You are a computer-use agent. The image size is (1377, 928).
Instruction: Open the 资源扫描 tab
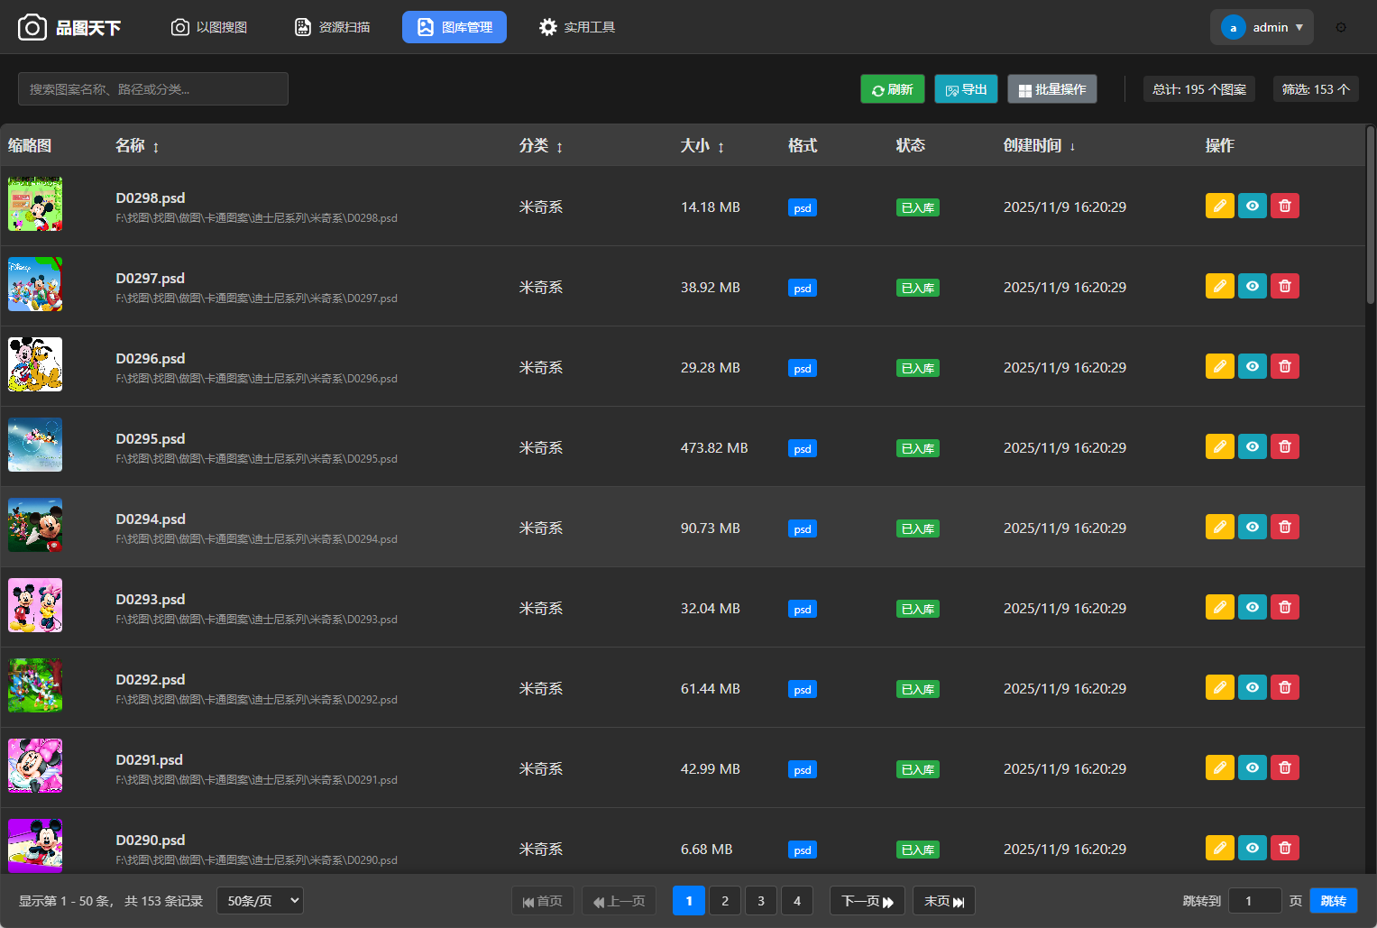coord(333,27)
